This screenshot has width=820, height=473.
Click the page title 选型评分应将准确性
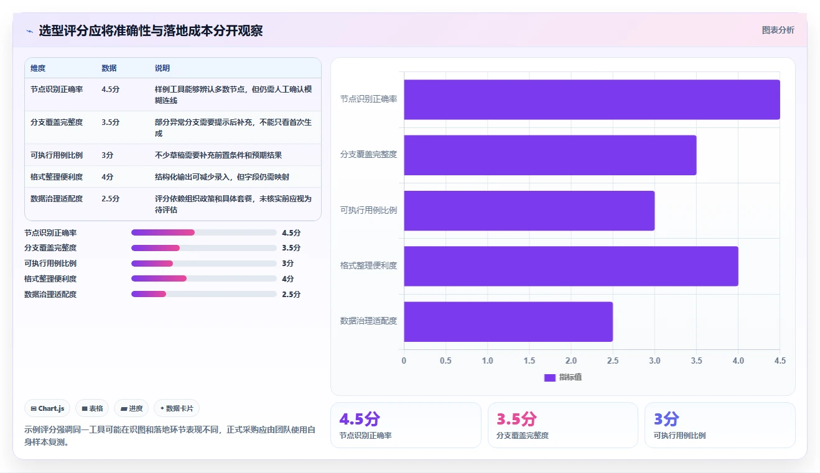[x=151, y=30]
